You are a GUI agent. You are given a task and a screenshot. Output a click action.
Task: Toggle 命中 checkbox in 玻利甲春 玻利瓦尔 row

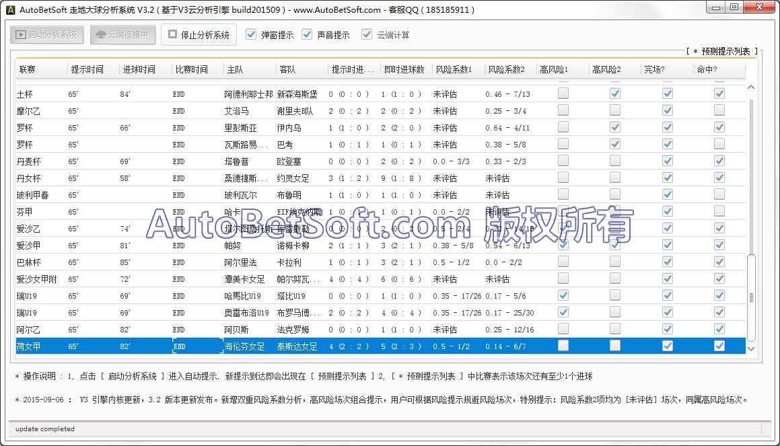click(x=719, y=194)
